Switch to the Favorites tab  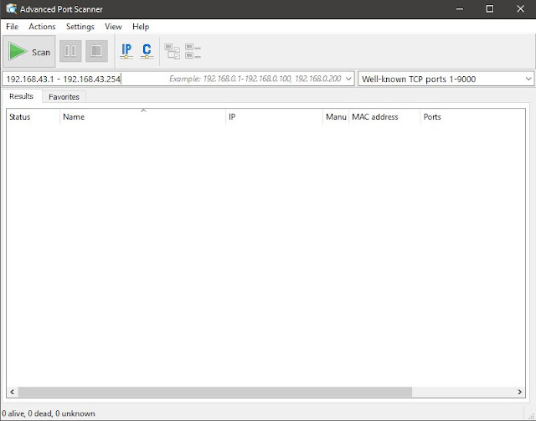[64, 97]
